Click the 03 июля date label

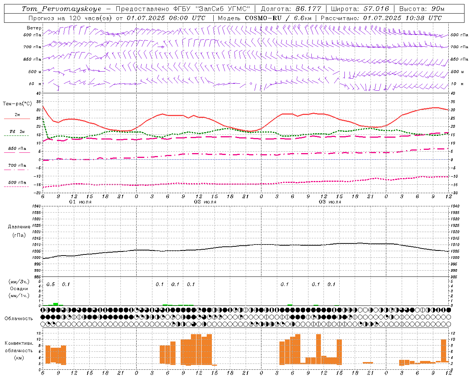point(330,202)
